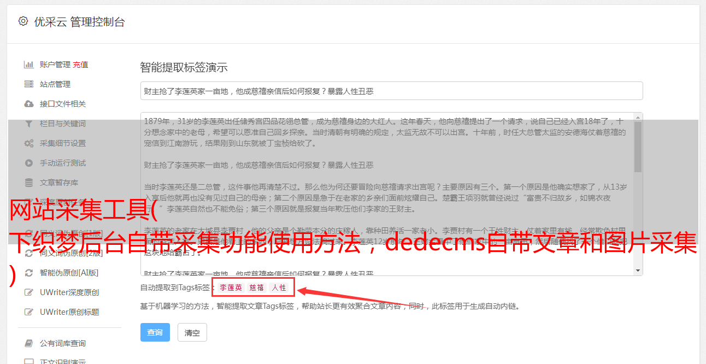Select the 站点管理 server icon
This screenshot has height=364, width=706.
click(29, 84)
